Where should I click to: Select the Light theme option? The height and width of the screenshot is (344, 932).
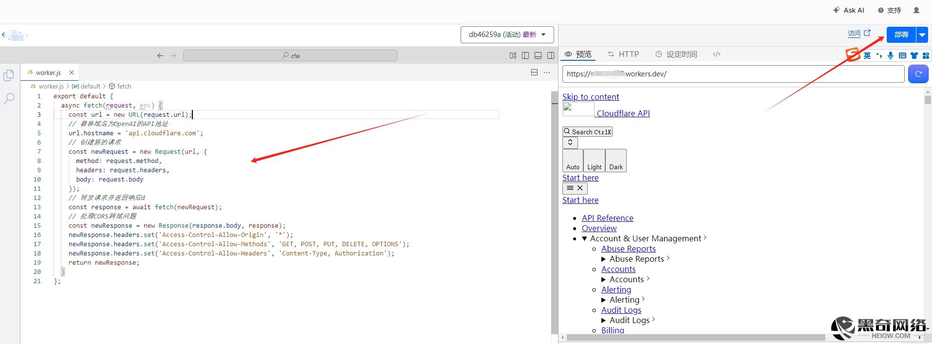[x=594, y=161]
